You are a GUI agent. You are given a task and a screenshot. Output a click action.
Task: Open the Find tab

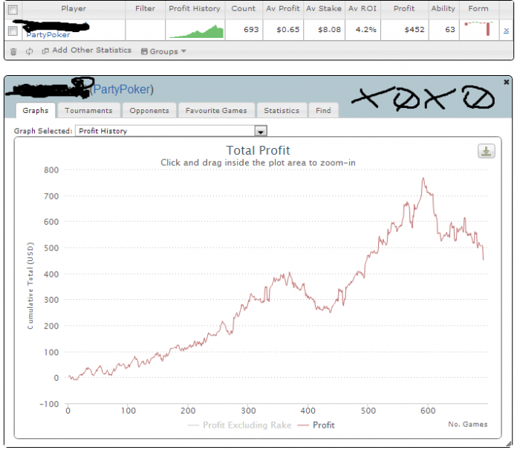click(323, 110)
